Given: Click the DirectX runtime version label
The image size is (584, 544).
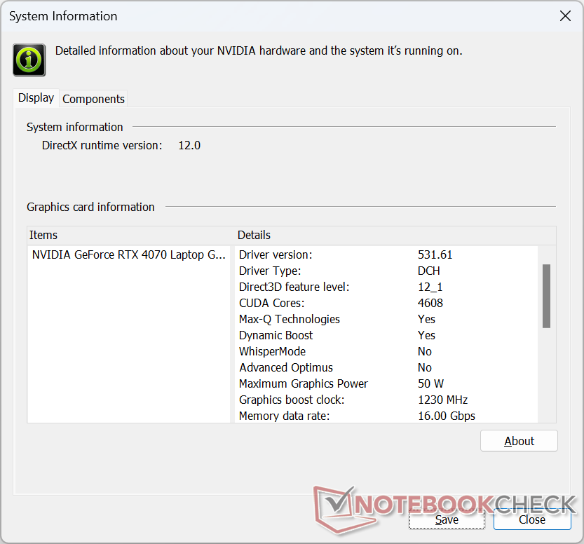Looking at the screenshot, I should pos(102,145).
